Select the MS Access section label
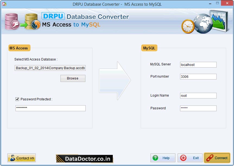 19,48
